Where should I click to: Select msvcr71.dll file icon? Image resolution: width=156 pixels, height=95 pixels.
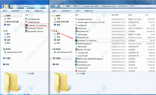point(76,56)
